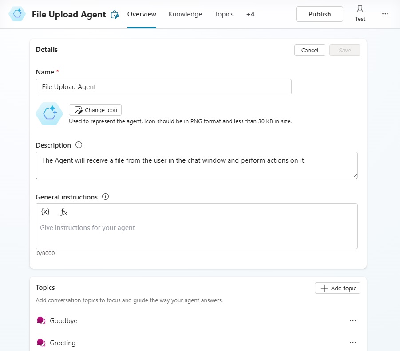
Task: Click the edit agent icon beside title
Action: coord(115,15)
